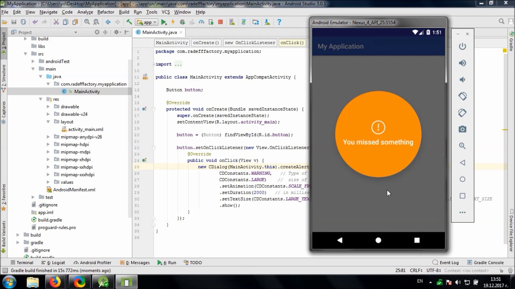Screen dimensions: 515x289
Task: Expand the drawable folder
Action: [48, 107]
